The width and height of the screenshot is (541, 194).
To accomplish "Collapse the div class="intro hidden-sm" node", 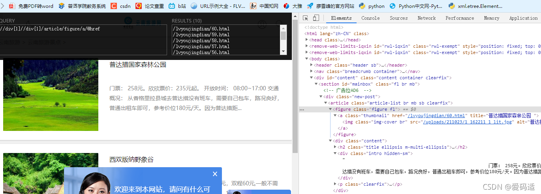I will pyautogui.click(x=335, y=153).
